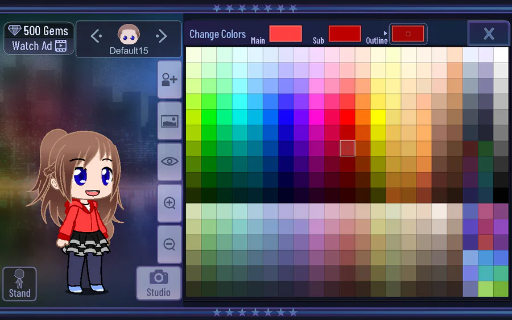The width and height of the screenshot is (512, 320).
Task: Toggle the eye visibility icon
Action: coord(170,162)
